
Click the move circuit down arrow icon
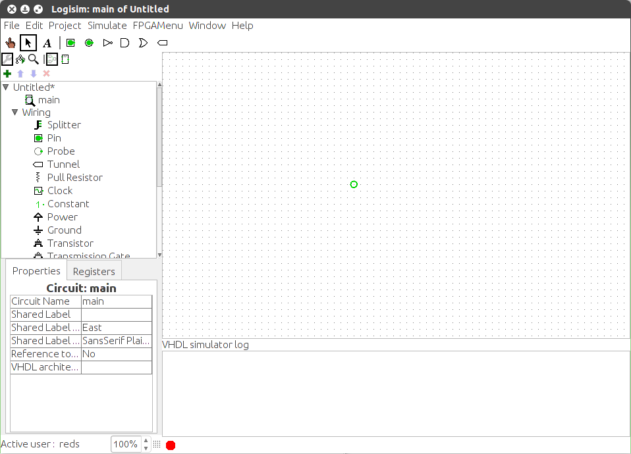pos(34,74)
